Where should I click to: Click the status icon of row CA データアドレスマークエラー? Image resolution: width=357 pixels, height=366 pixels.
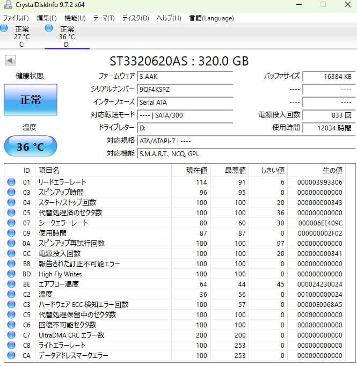[x=11, y=355]
